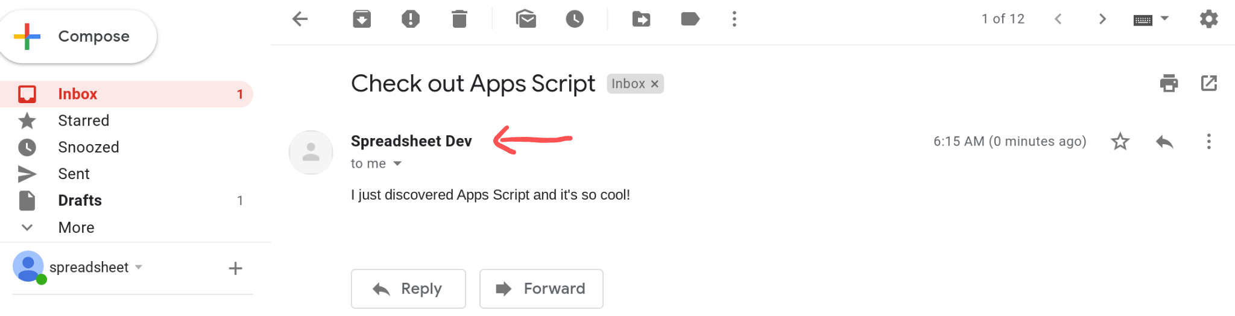This screenshot has height=316, width=1235.
Task: Delete the email with trash icon
Action: point(460,19)
